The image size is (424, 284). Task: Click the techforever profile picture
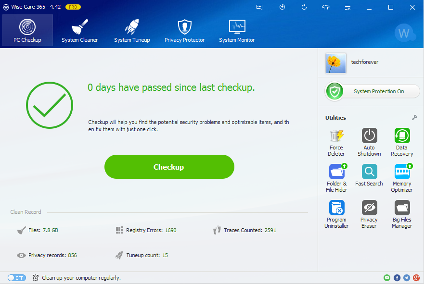[336, 63]
